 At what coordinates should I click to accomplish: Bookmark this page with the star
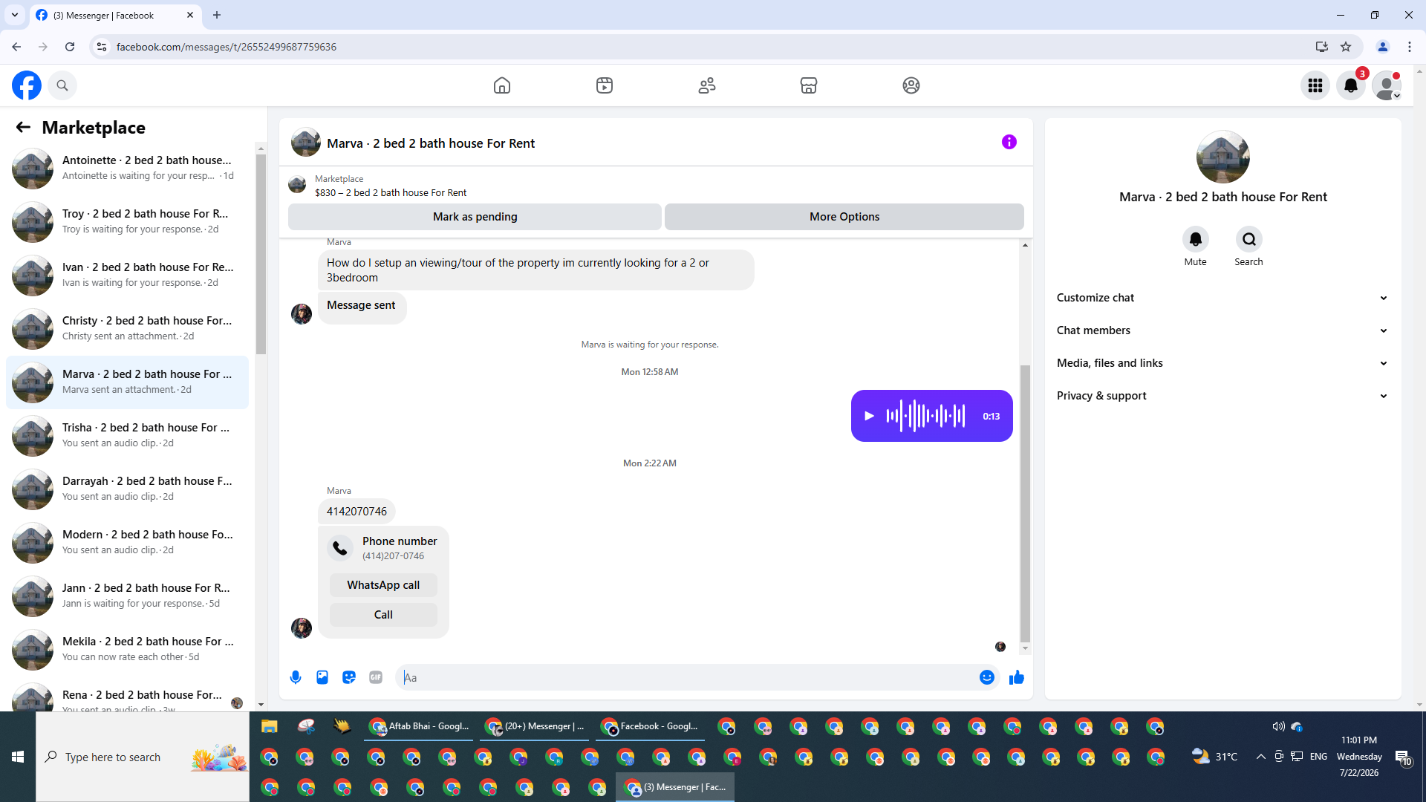point(1346,47)
